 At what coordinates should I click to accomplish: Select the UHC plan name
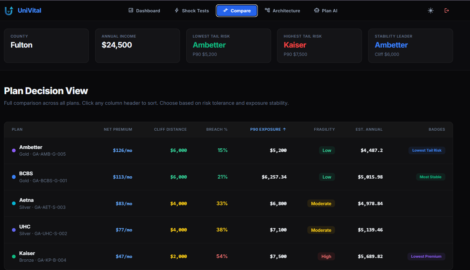[x=25, y=227]
